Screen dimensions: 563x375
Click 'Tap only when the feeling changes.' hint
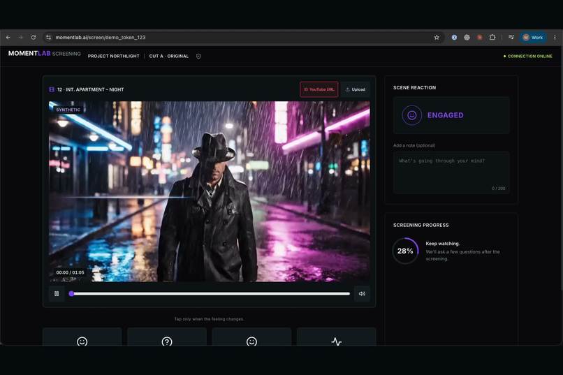click(x=209, y=319)
